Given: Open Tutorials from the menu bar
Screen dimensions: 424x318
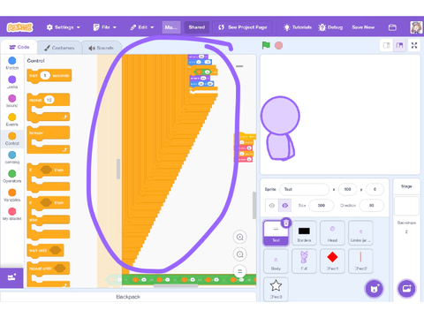Looking at the screenshot, I should 298,27.
